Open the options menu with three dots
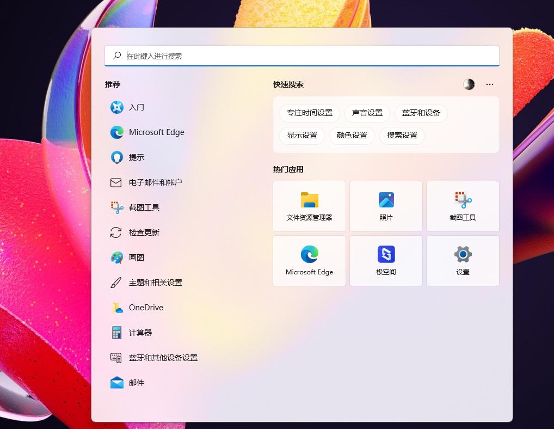Image resolution: width=554 pixels, height=429 pixels. click(x=489, y=84)
